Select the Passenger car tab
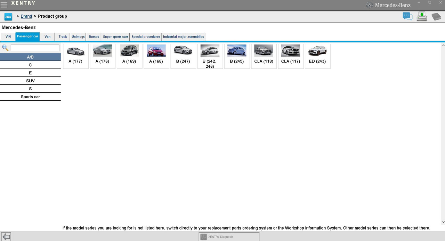445x241 pixels. (x=28, y=36)
